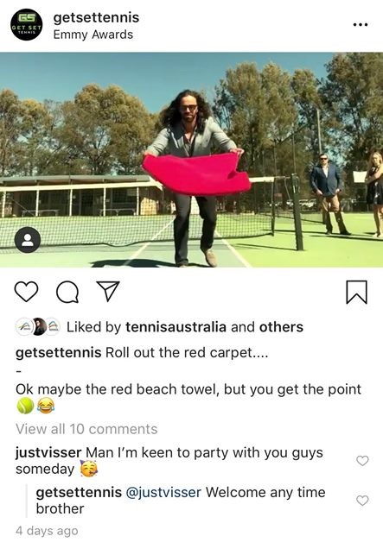Open getsettennis profile avatar logo

pyautogui.click(x=27, y=24)
